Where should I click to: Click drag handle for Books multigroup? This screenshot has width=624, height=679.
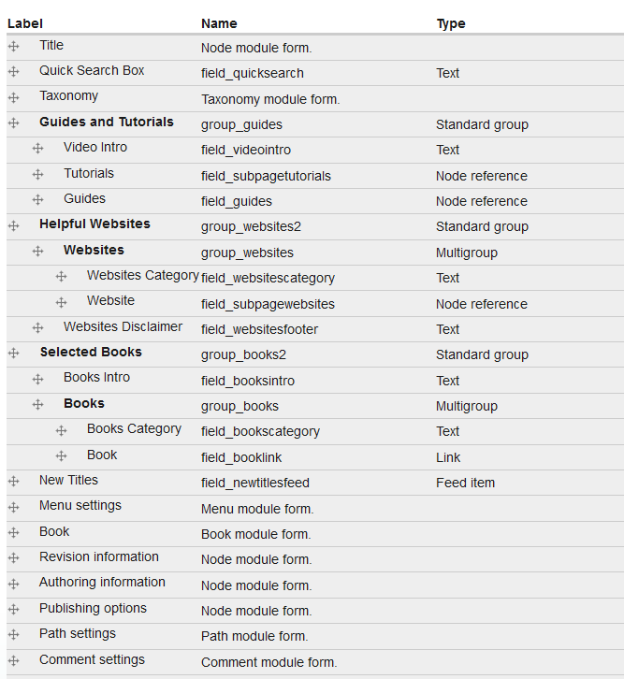[x=37, y=404]
